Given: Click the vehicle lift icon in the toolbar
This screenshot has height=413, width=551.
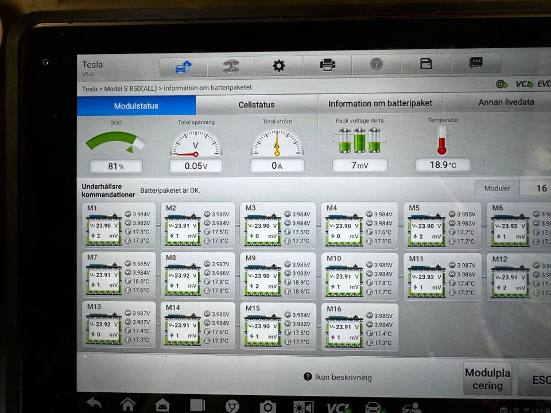Looking at the screenshot, I should (231, 66).
